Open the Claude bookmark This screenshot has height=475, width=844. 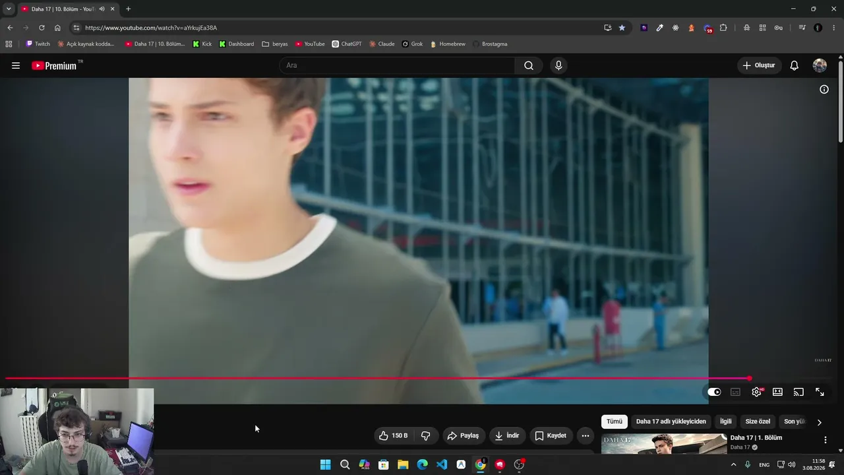pos(382,44)
